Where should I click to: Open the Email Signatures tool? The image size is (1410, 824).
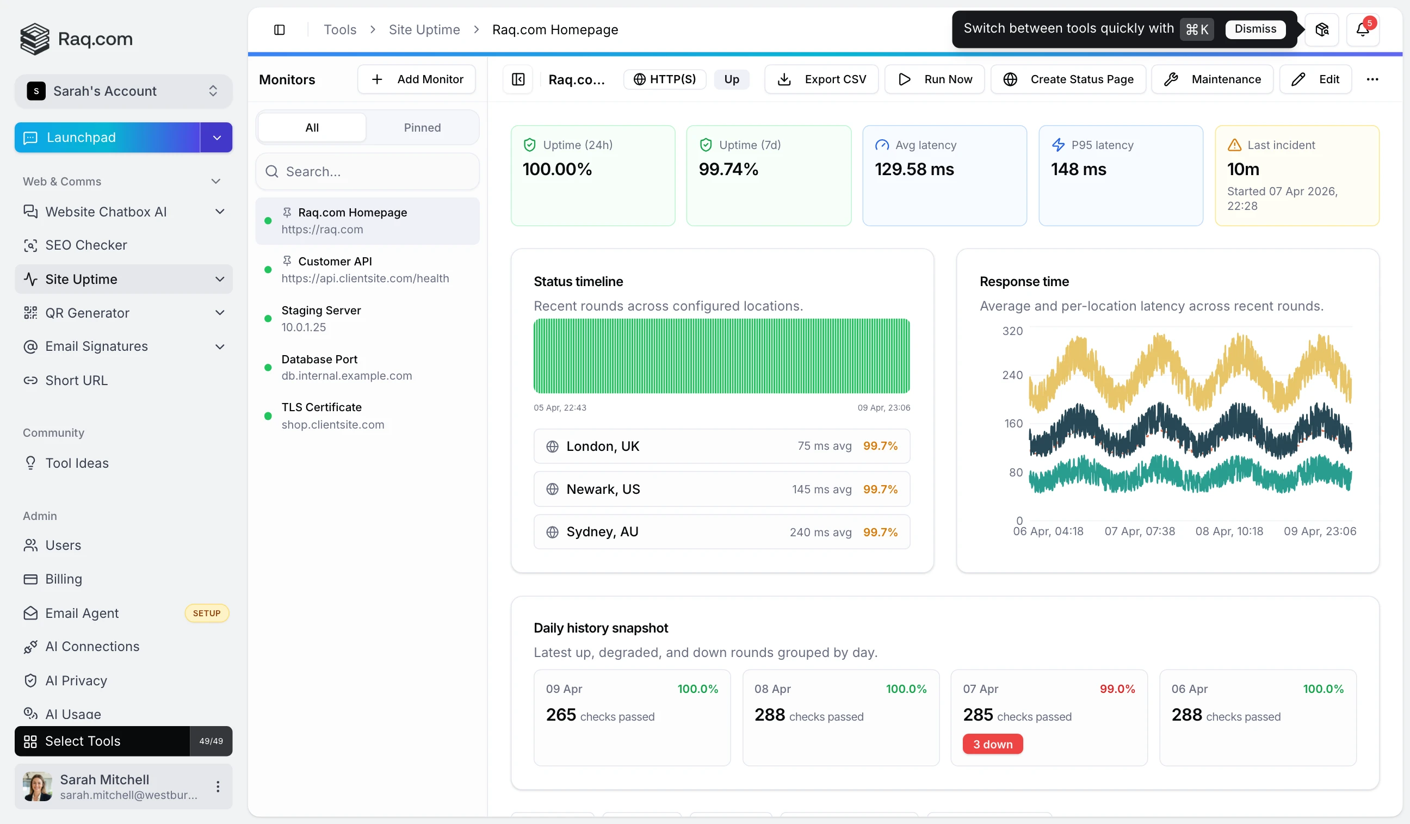[96, 346]
